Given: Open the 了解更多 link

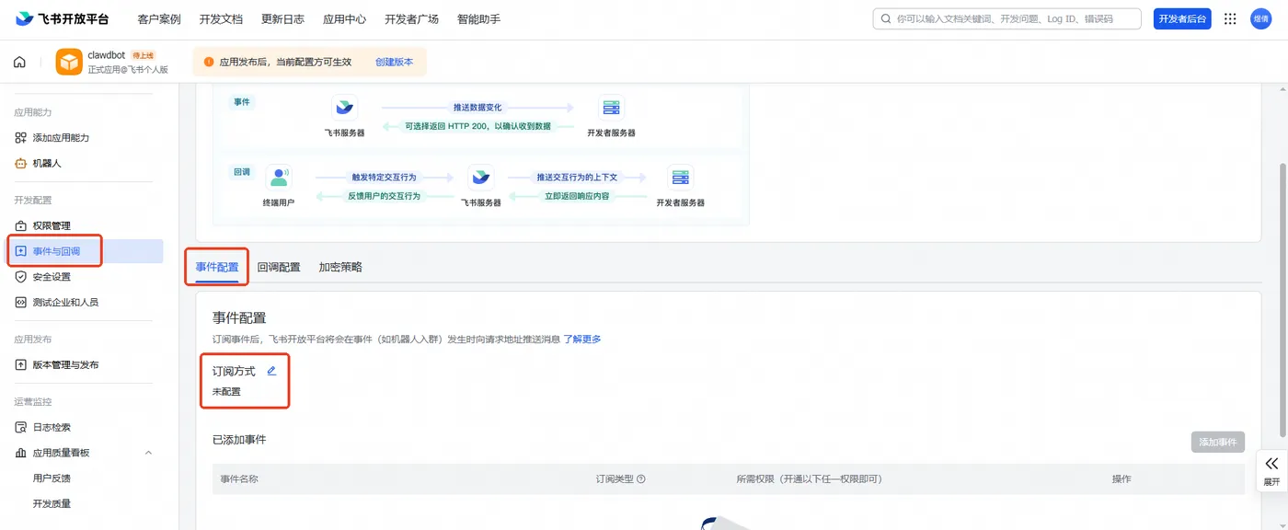Looking at the screenshot, I should [582, 340].
